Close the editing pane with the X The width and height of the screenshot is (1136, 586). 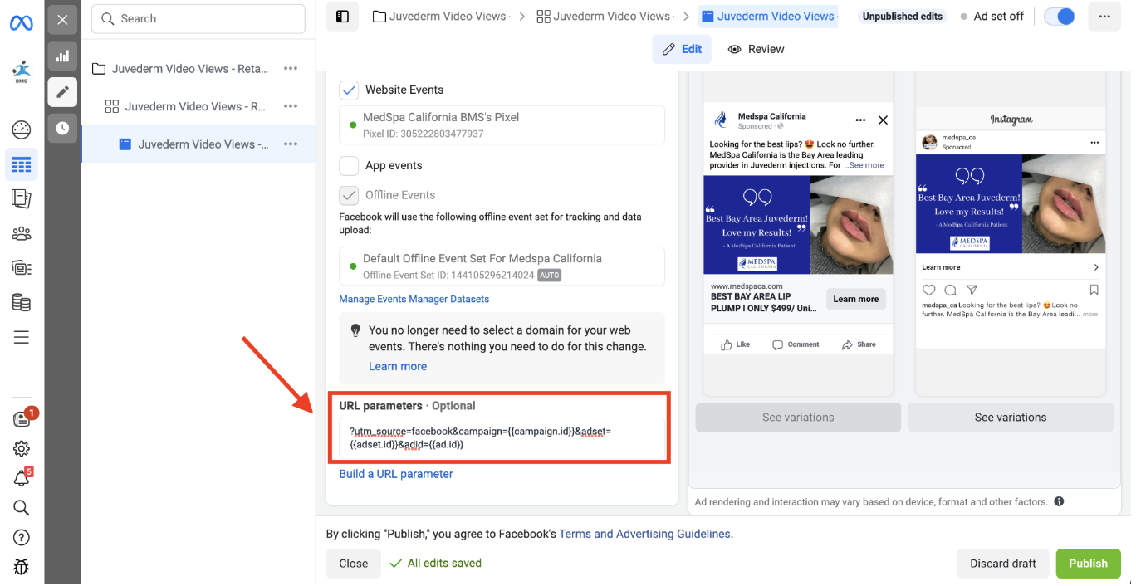[x=62, y=20]
